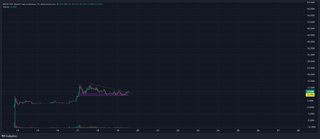
Task: Click date 25 on the time axis
Action: pos(238,131)
